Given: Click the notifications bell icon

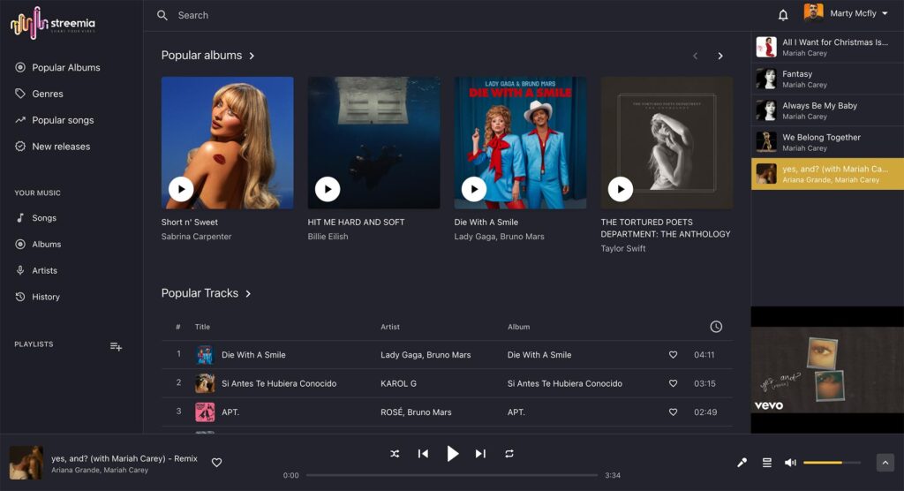Looking at the screenshot, I should [783, 15].
